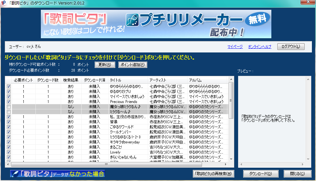Click the song list vertical scrollbar thumb
This screenshot has height=181, width=316.
[x=231, y=100]
